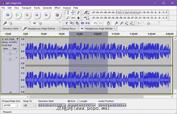Click the track gain slider
The height and width of the screenshot is (114, 177).
tap(10, 54)
